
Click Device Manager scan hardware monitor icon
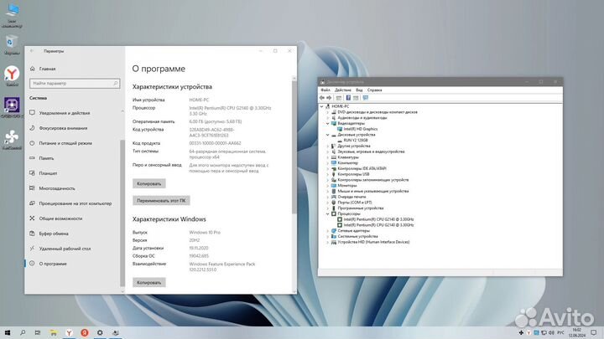(365, 98)
